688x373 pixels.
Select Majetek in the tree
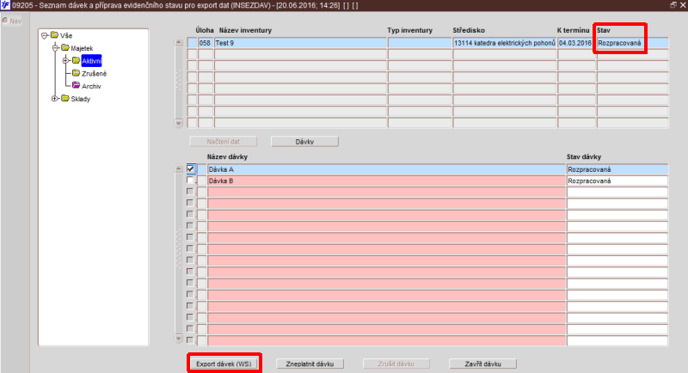click(x=82, y=48)
